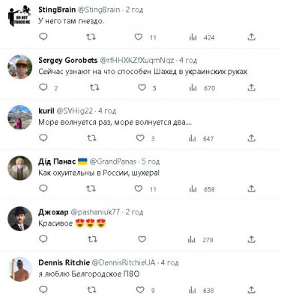Open the @DennisRitchieUA handle
The height and width of the screenshot is (299, 281).
pyautogui.click(x=124, y=262)
